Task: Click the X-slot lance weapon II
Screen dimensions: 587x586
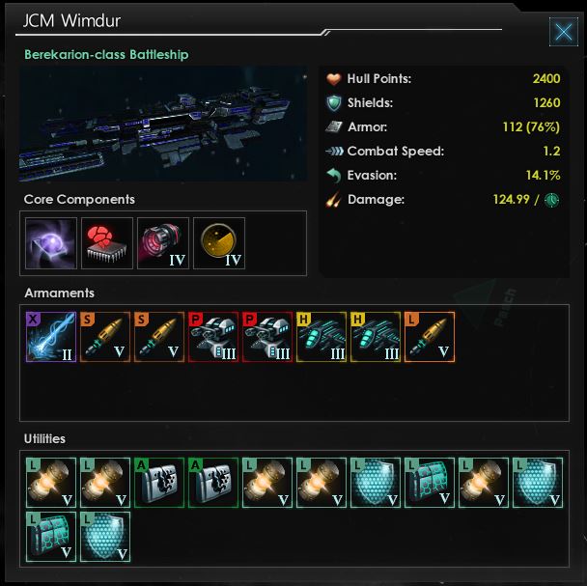Action: point(51,337)
